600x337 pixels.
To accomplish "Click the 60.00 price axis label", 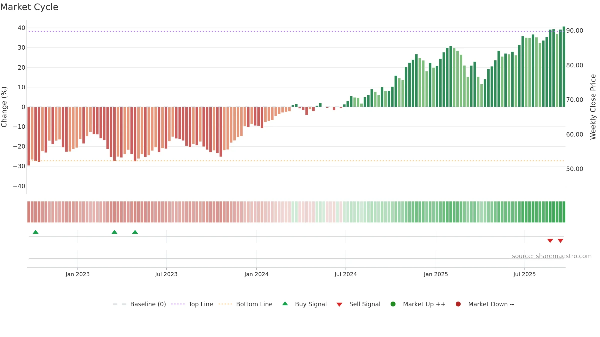I will pos(574,134).
